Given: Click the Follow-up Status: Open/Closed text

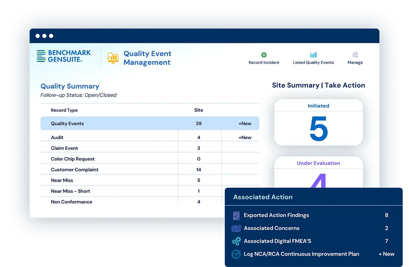Looking at the screenshot, I should coord(79,95).
